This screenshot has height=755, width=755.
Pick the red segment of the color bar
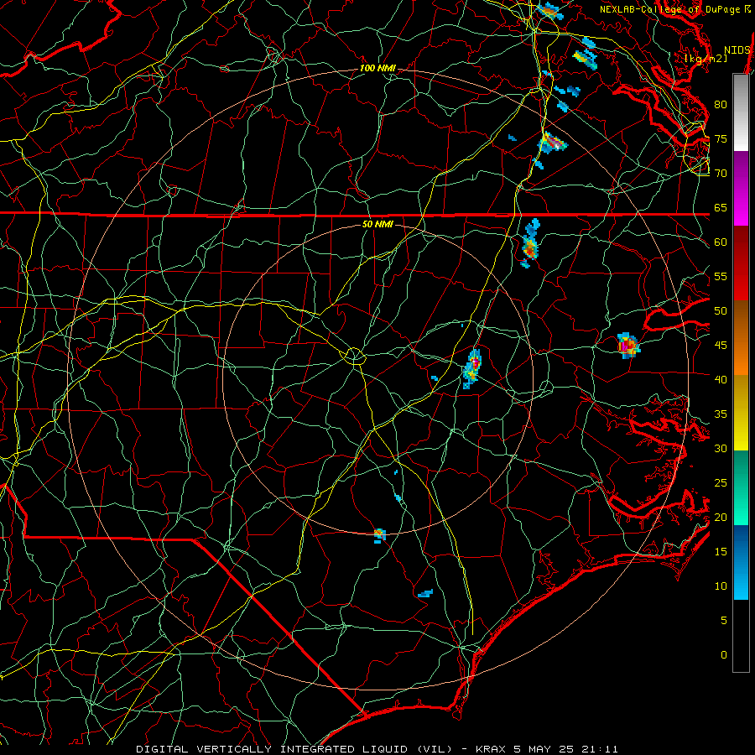741,263
